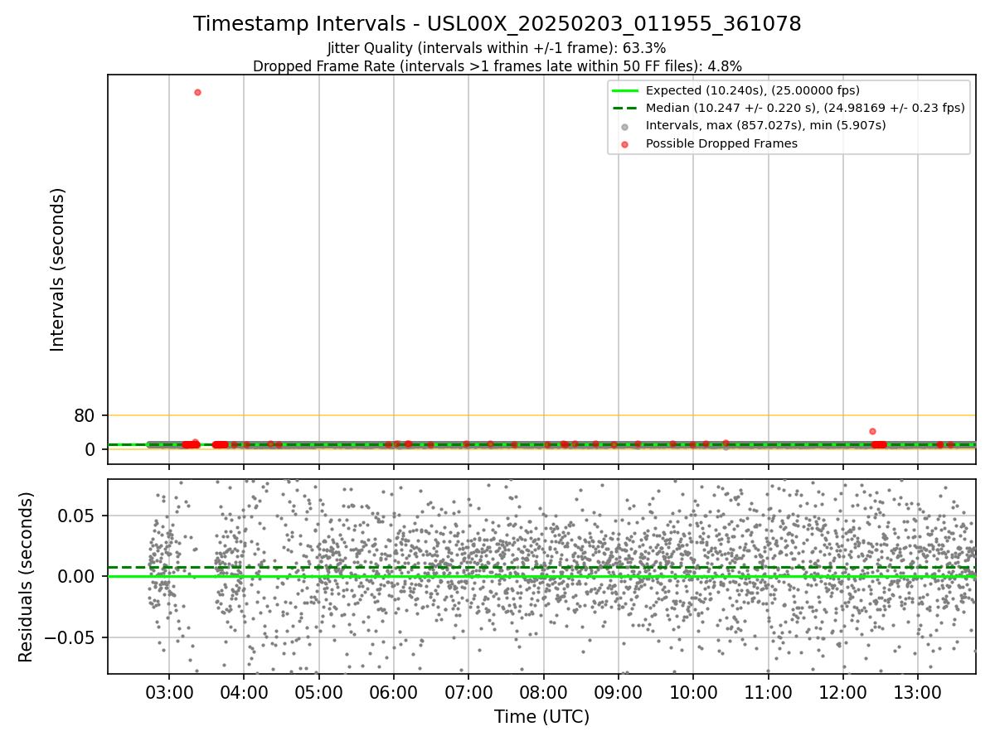Select the 'Dropped Frame Rate' 4.8% subtitle line
The width and height of the screenshot is (995, 746).
[498, 66]
